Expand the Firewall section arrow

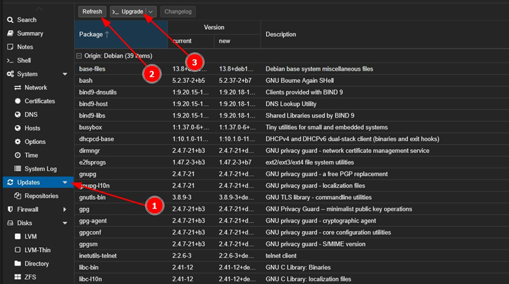(65, 209)
